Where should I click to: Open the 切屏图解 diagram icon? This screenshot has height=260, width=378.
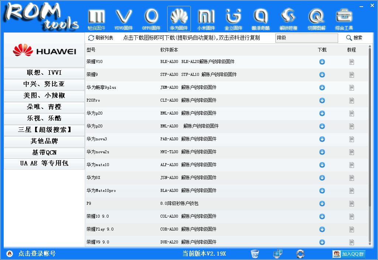pyautogui.click(x=316, y=19)
